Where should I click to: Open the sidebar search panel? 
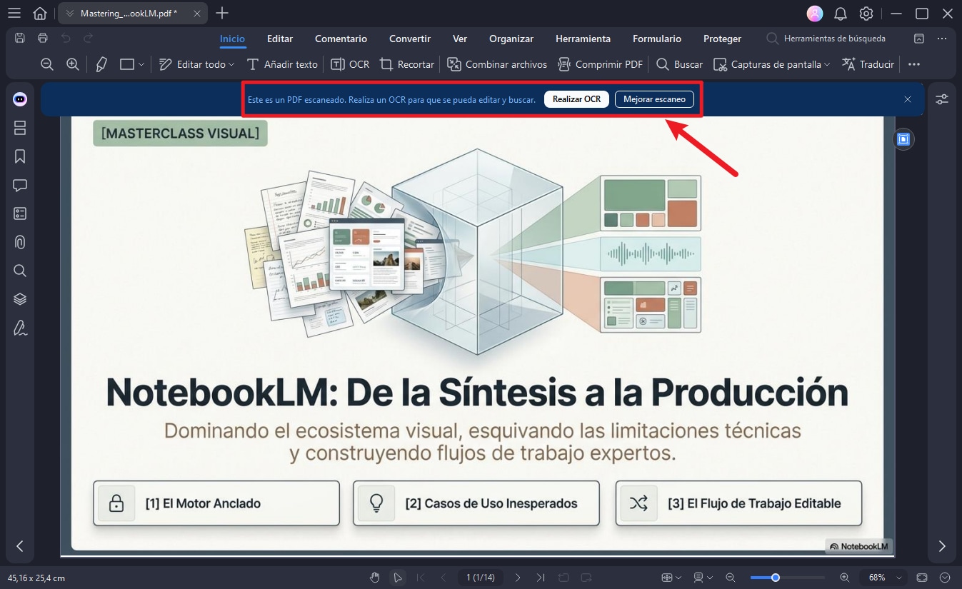coord(20,271)
